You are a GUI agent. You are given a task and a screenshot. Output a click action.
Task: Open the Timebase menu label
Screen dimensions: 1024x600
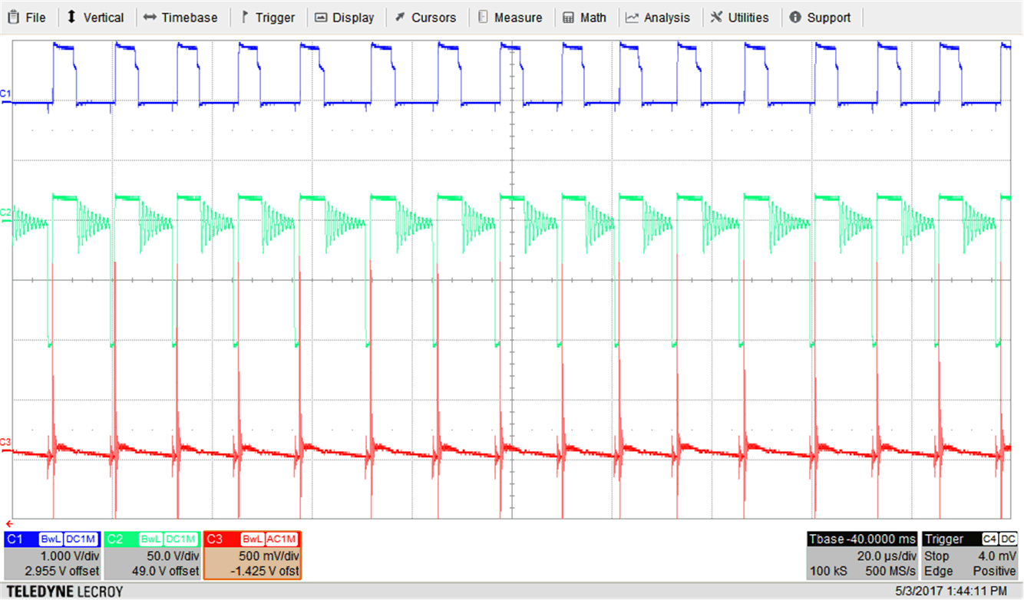coord(189,17)
